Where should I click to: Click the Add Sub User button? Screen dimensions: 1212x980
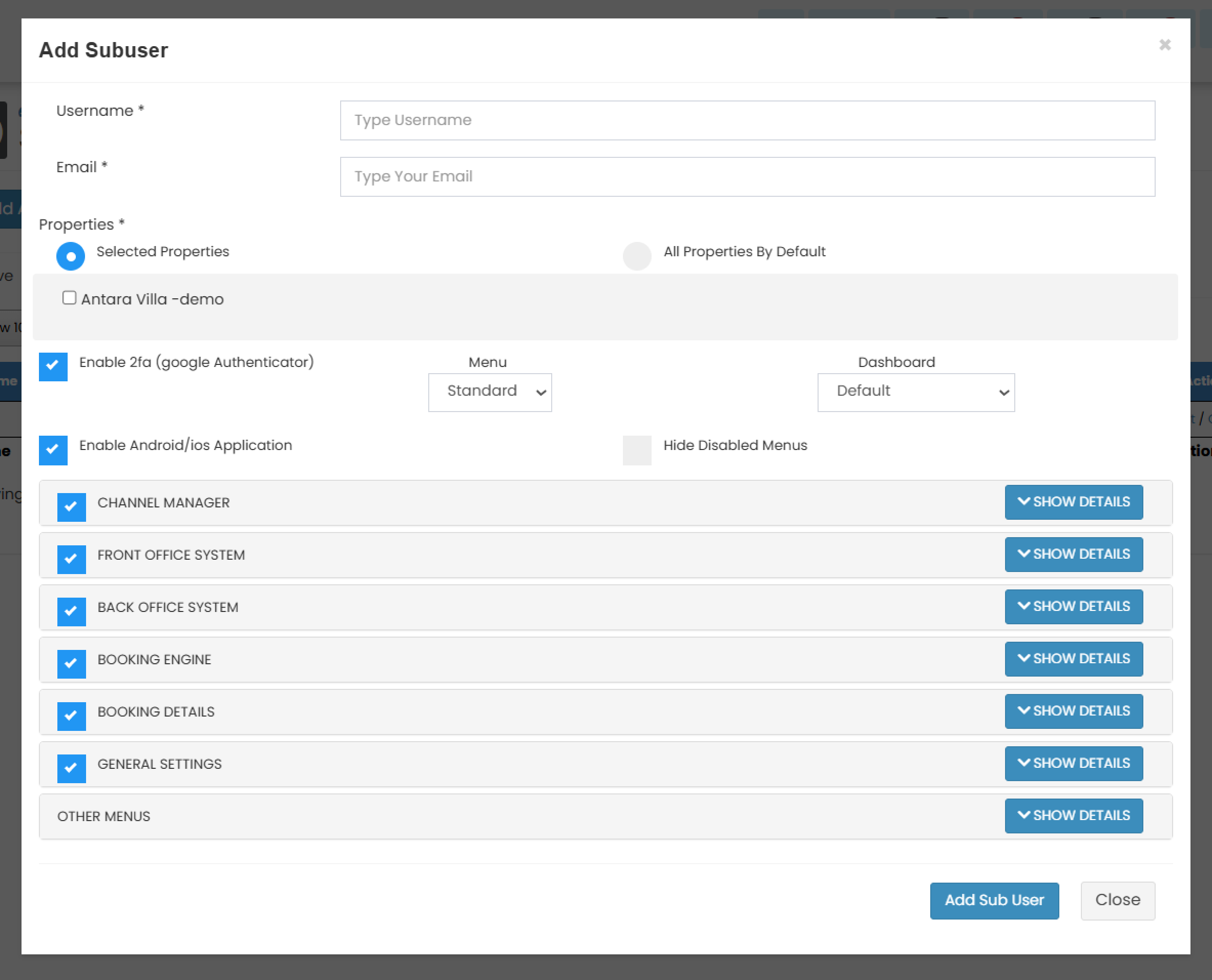pyautogui.click(x=994, y=901)
